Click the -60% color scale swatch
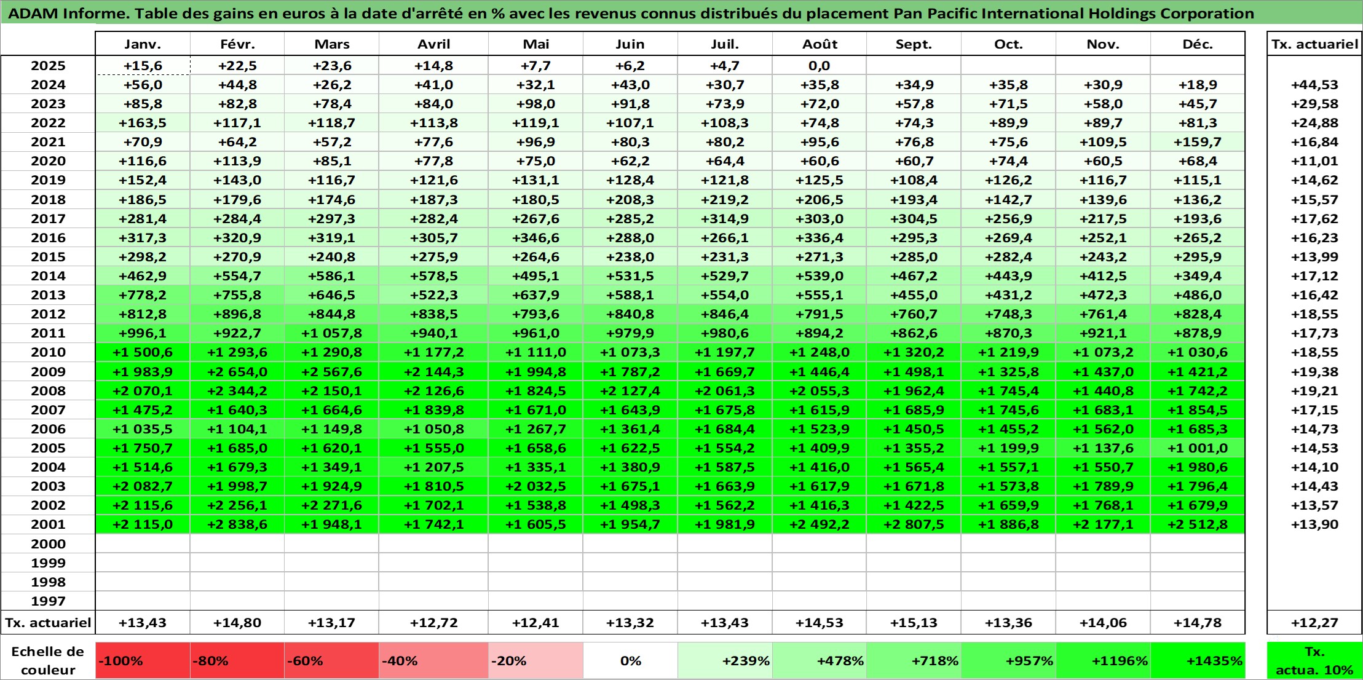The height and width of the screenshot is (680, 1363). tap(331, 661)
